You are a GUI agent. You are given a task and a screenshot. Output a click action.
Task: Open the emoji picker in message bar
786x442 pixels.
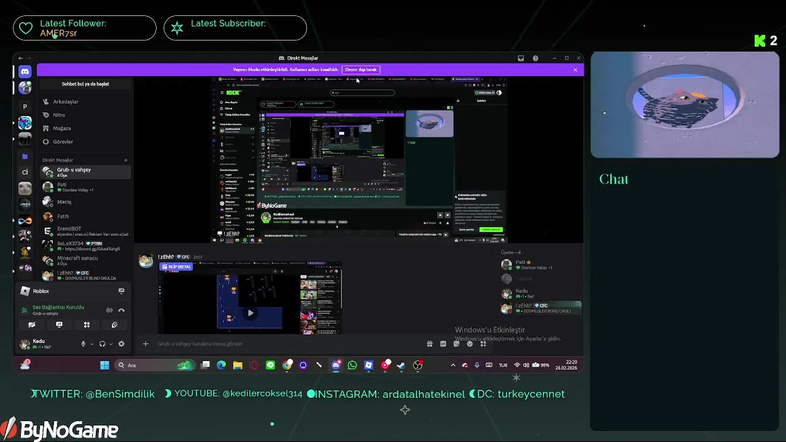[470, 344]
